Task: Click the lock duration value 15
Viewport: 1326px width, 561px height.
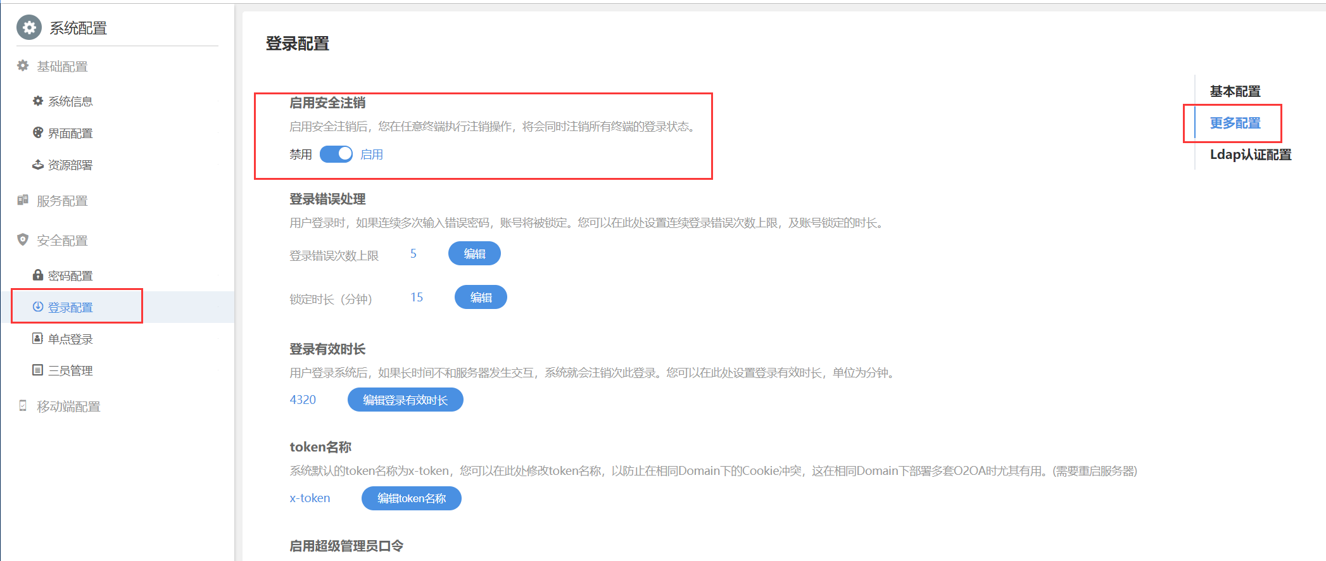Action: [417, 297]
